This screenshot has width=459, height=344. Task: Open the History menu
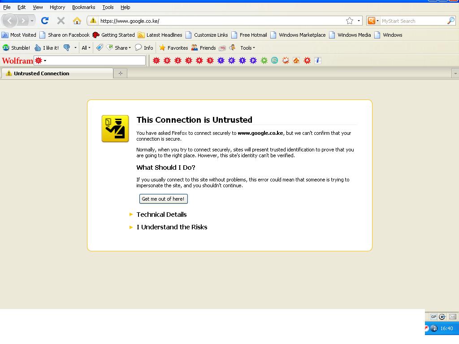click(57, 7)
